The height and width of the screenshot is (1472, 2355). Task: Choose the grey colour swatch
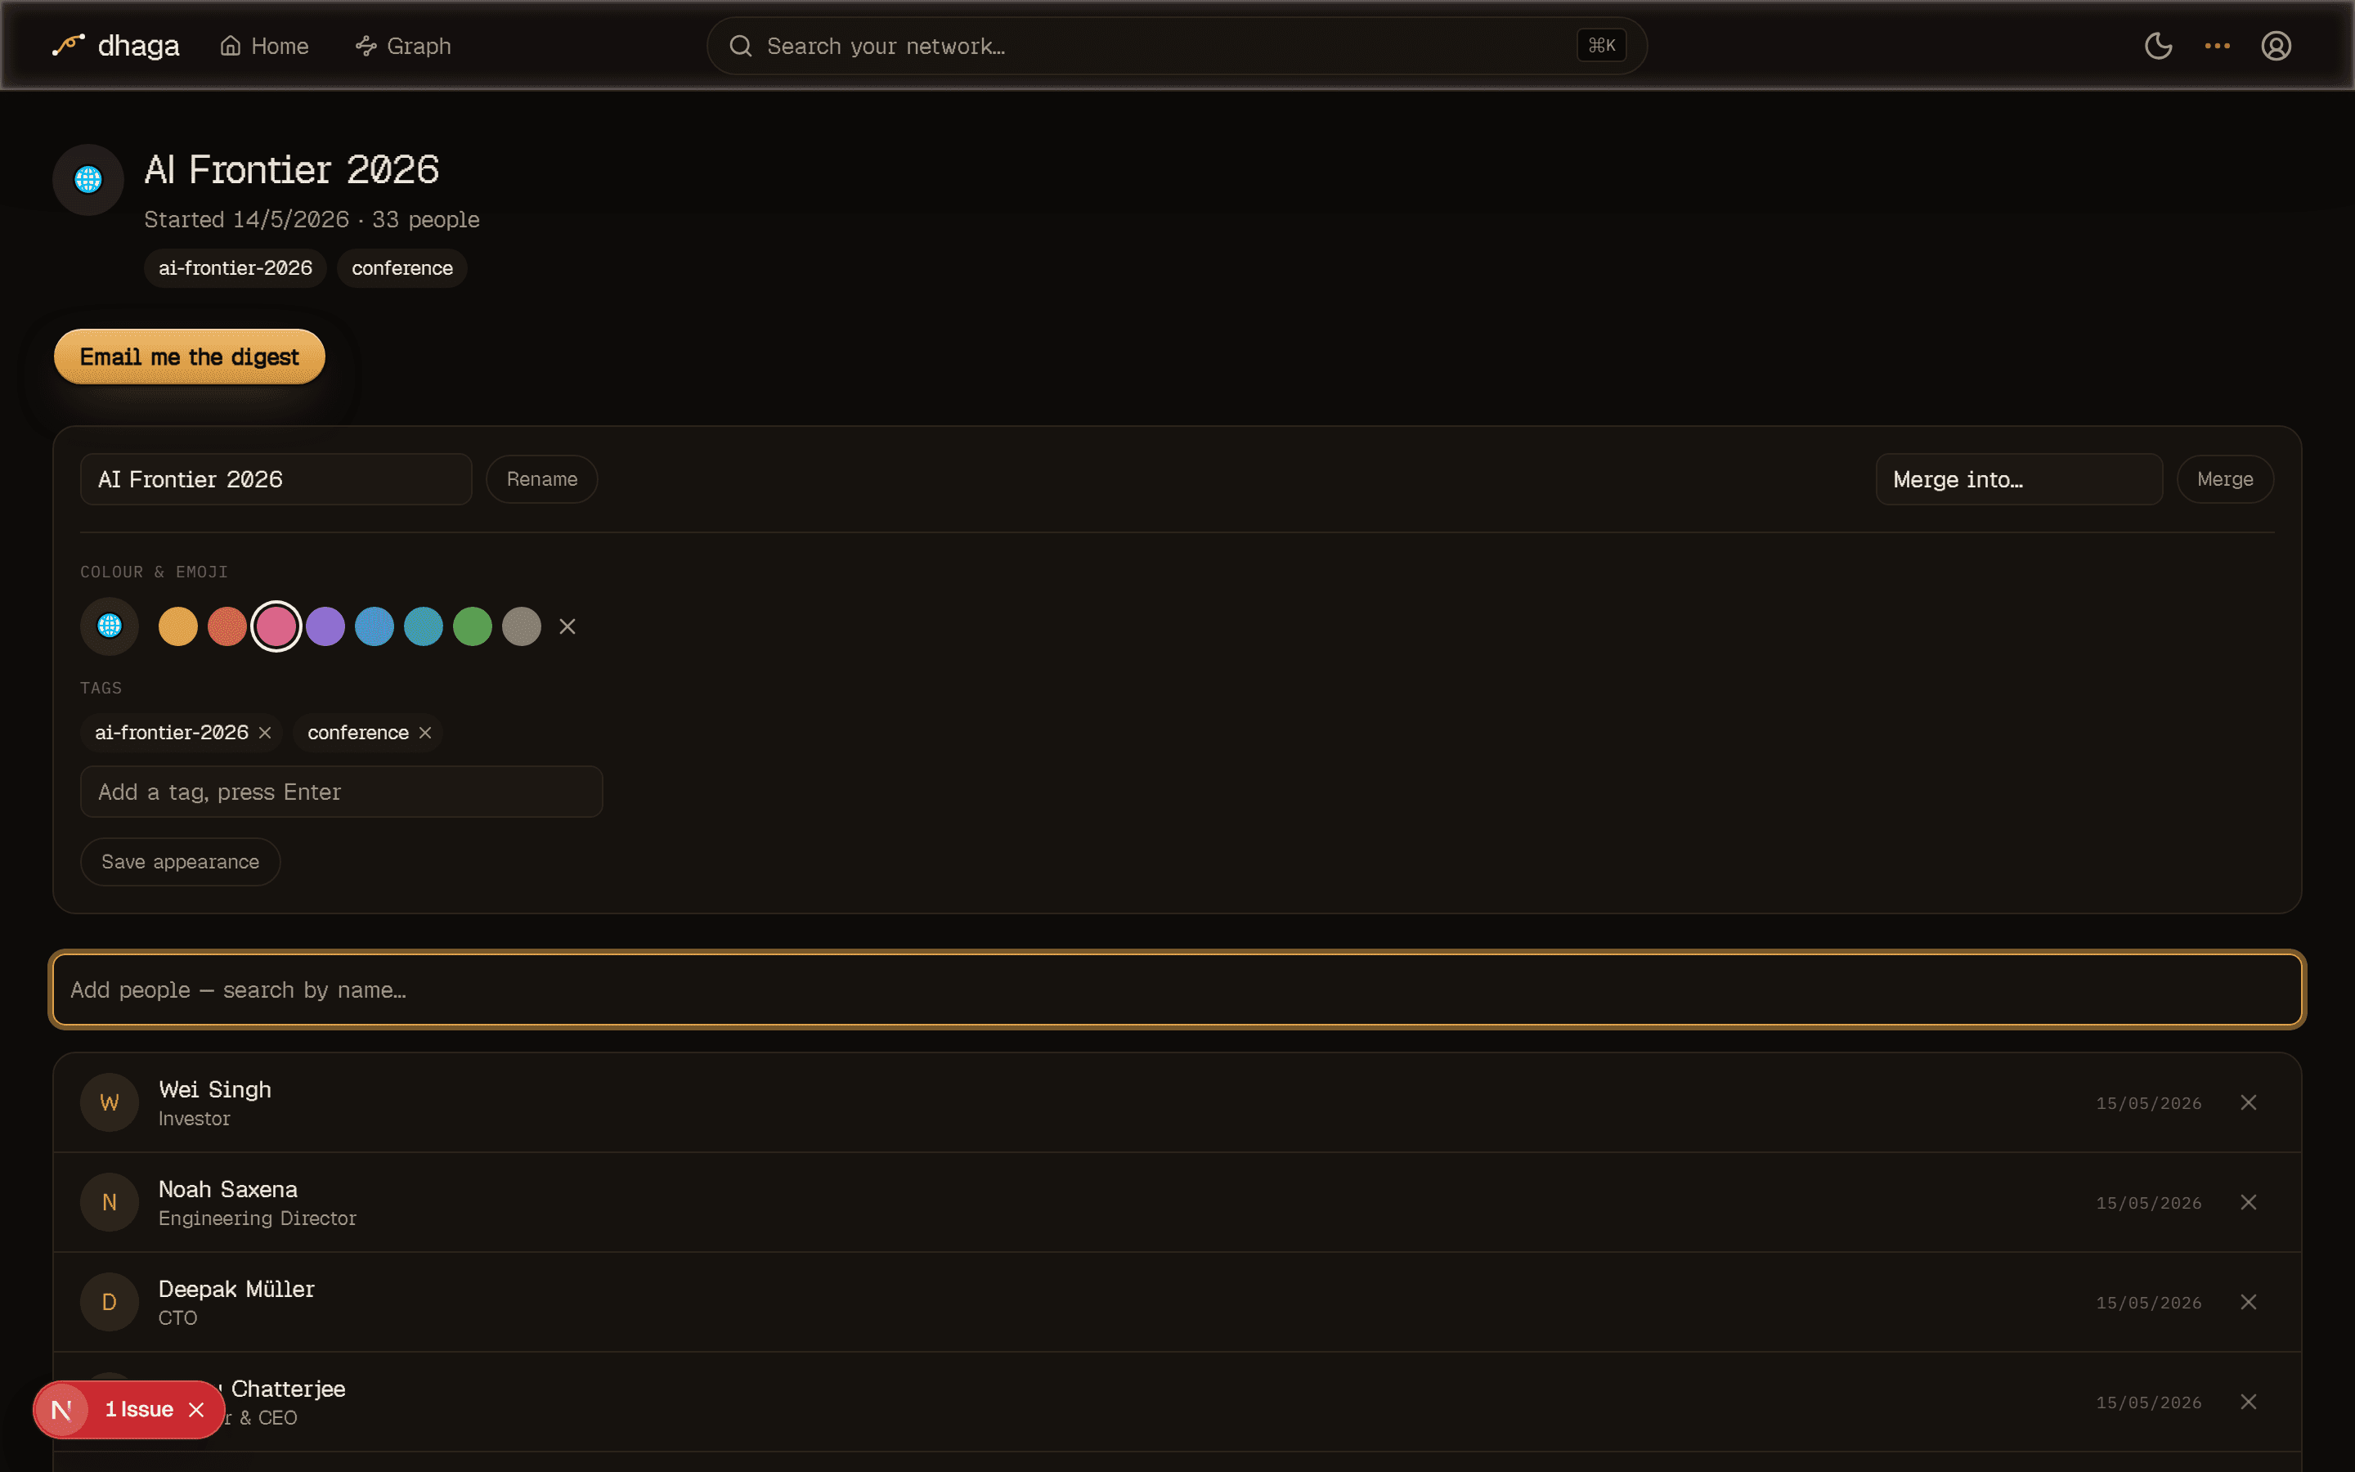coord(522,626)
